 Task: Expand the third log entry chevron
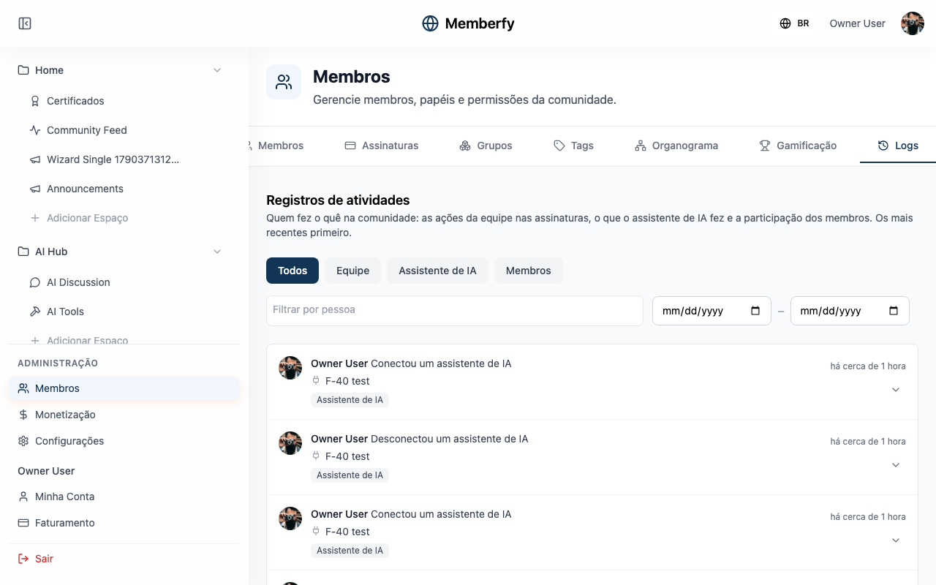click(896, 540)
